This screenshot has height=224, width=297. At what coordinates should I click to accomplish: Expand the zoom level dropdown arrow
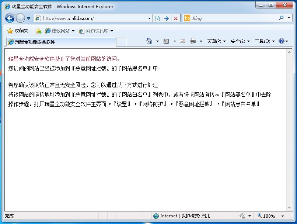pos(283,216)
